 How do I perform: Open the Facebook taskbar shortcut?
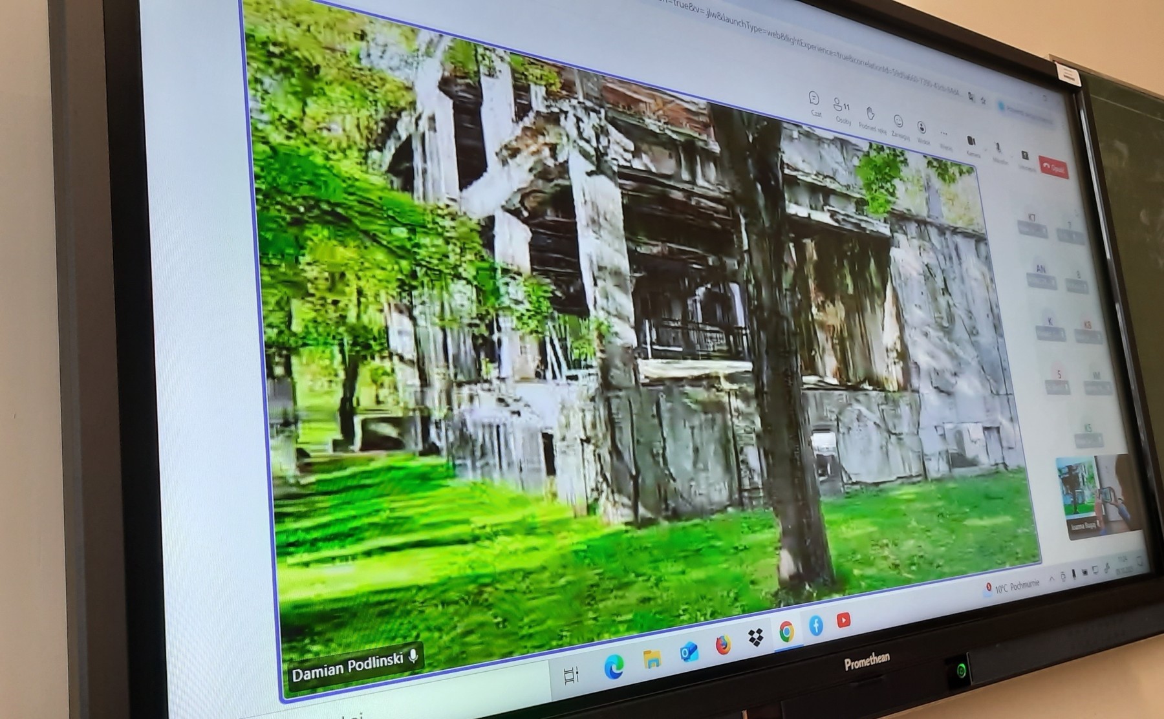click(x=816, y=625)
